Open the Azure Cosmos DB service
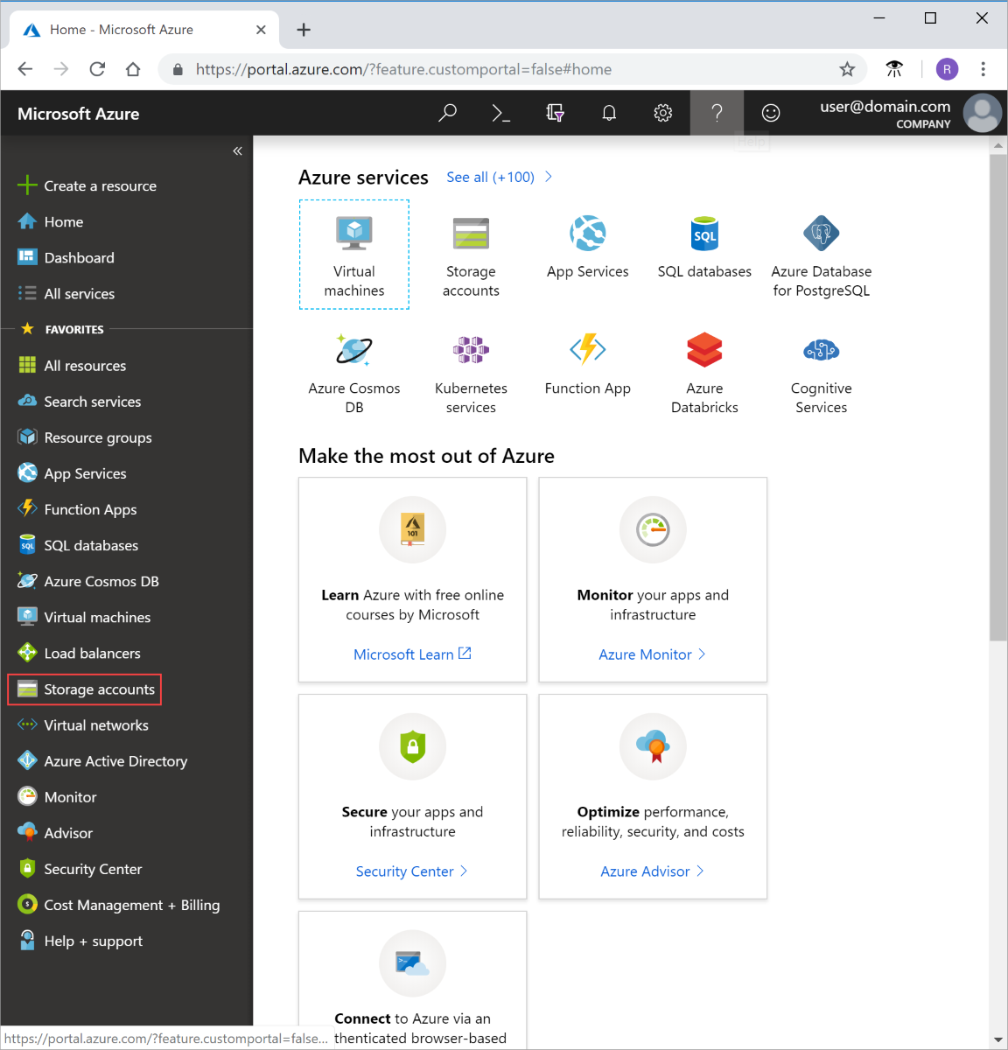Screen dimensions: 1008x1050 point(353,350)
